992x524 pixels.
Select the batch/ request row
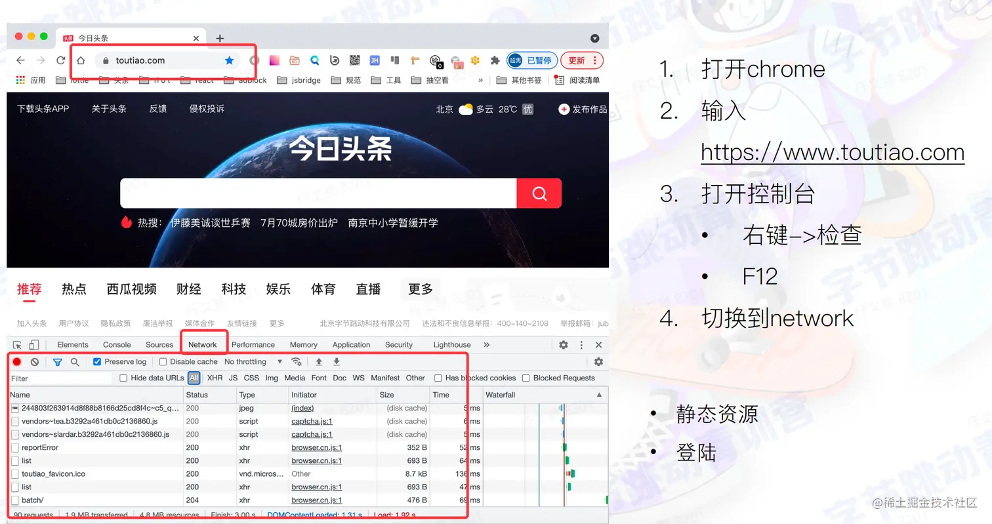(x=308, y=500)
